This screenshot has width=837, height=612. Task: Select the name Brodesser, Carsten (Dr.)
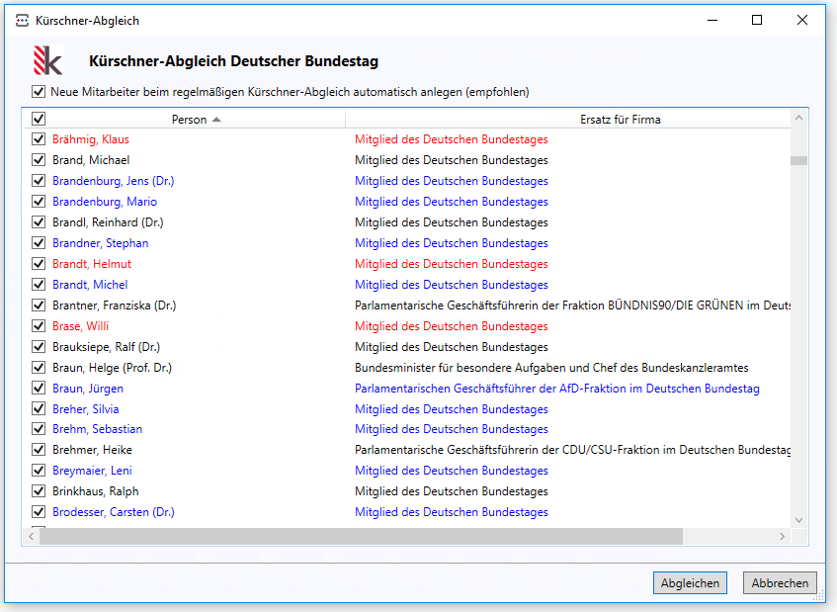point(114,512)
